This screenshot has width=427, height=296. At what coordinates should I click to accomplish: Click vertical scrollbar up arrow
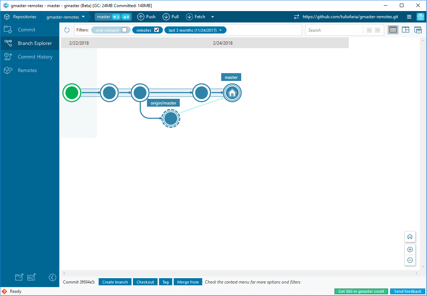(x=423, y=41)
